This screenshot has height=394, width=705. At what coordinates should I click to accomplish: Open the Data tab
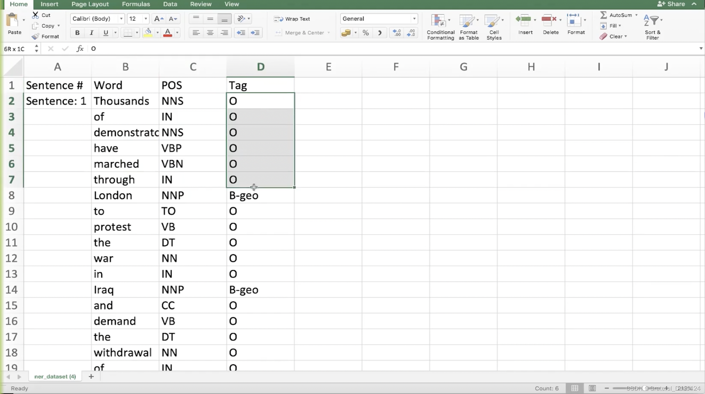[170, 4]
